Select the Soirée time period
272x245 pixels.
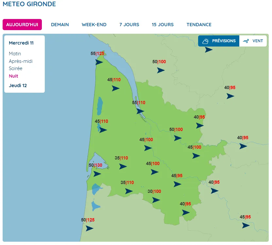tap(15, 68)
